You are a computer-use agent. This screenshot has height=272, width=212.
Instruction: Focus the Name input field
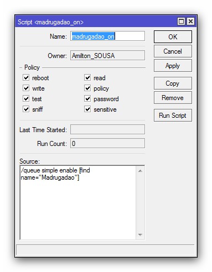[107, 36]
